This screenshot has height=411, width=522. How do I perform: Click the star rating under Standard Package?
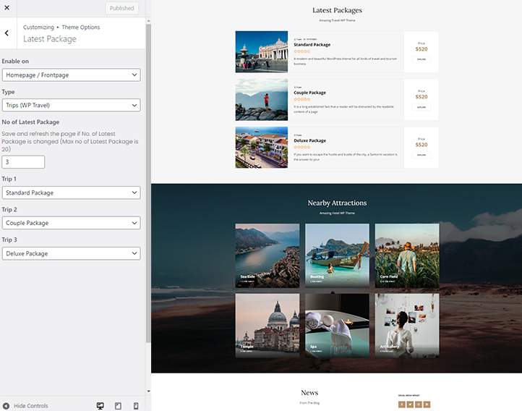[302, 51]
